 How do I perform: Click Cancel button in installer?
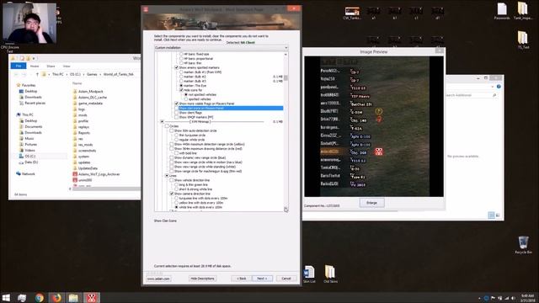pos(286,279)
